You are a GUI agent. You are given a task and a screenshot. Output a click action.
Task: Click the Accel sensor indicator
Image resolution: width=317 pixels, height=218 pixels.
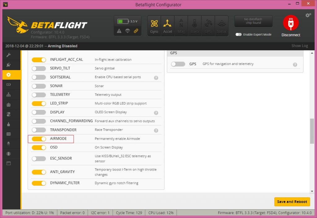[167, 26]
